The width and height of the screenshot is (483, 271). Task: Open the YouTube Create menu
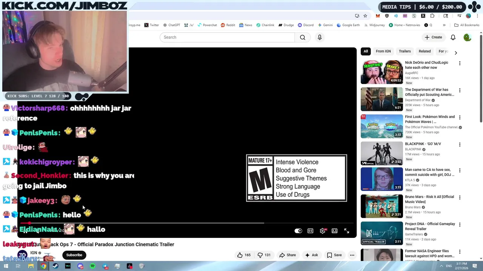pyautogui.click(x=433, y=37)
